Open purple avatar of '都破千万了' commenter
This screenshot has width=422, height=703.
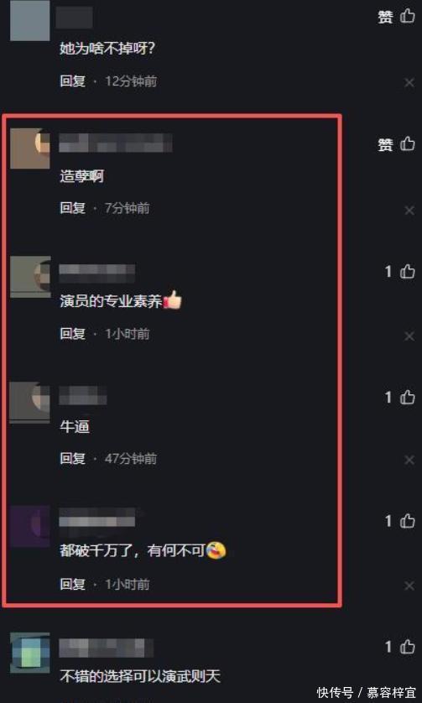pyautogui.click(x=30, y=526)
